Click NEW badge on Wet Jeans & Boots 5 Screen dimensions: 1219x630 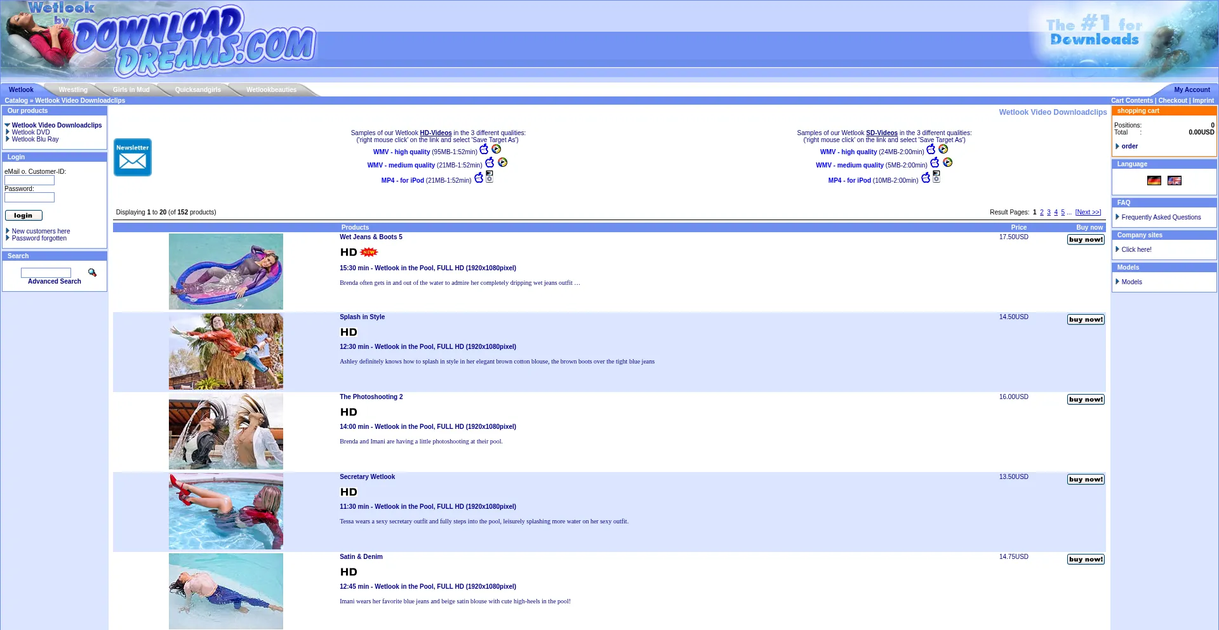(x=369, y=253)
